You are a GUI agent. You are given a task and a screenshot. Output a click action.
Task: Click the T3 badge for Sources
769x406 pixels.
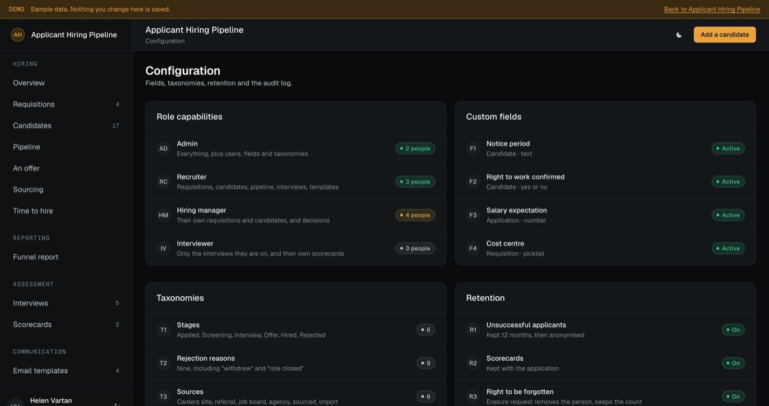tap(163, 396)
